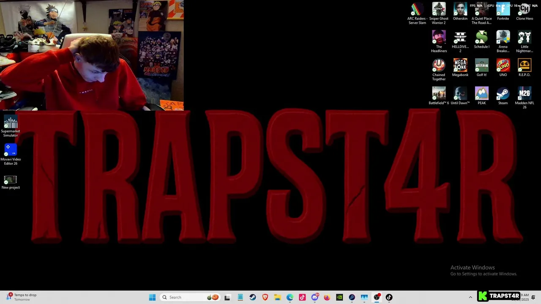Open TikTok app from taskbar
Screen dimensions: 541x304
pyautogui.click(x=389, y=297)
